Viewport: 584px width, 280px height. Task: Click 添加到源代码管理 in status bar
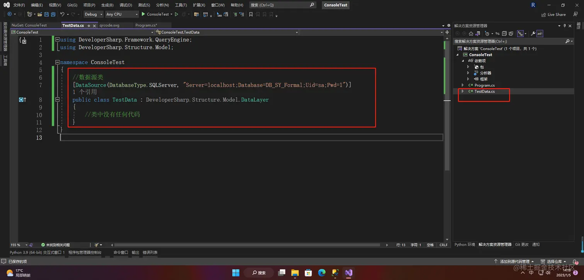(x=514, y=262)
